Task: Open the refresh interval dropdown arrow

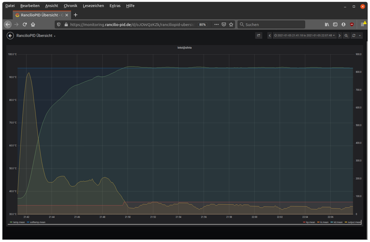Action: [x=360, y=36]
